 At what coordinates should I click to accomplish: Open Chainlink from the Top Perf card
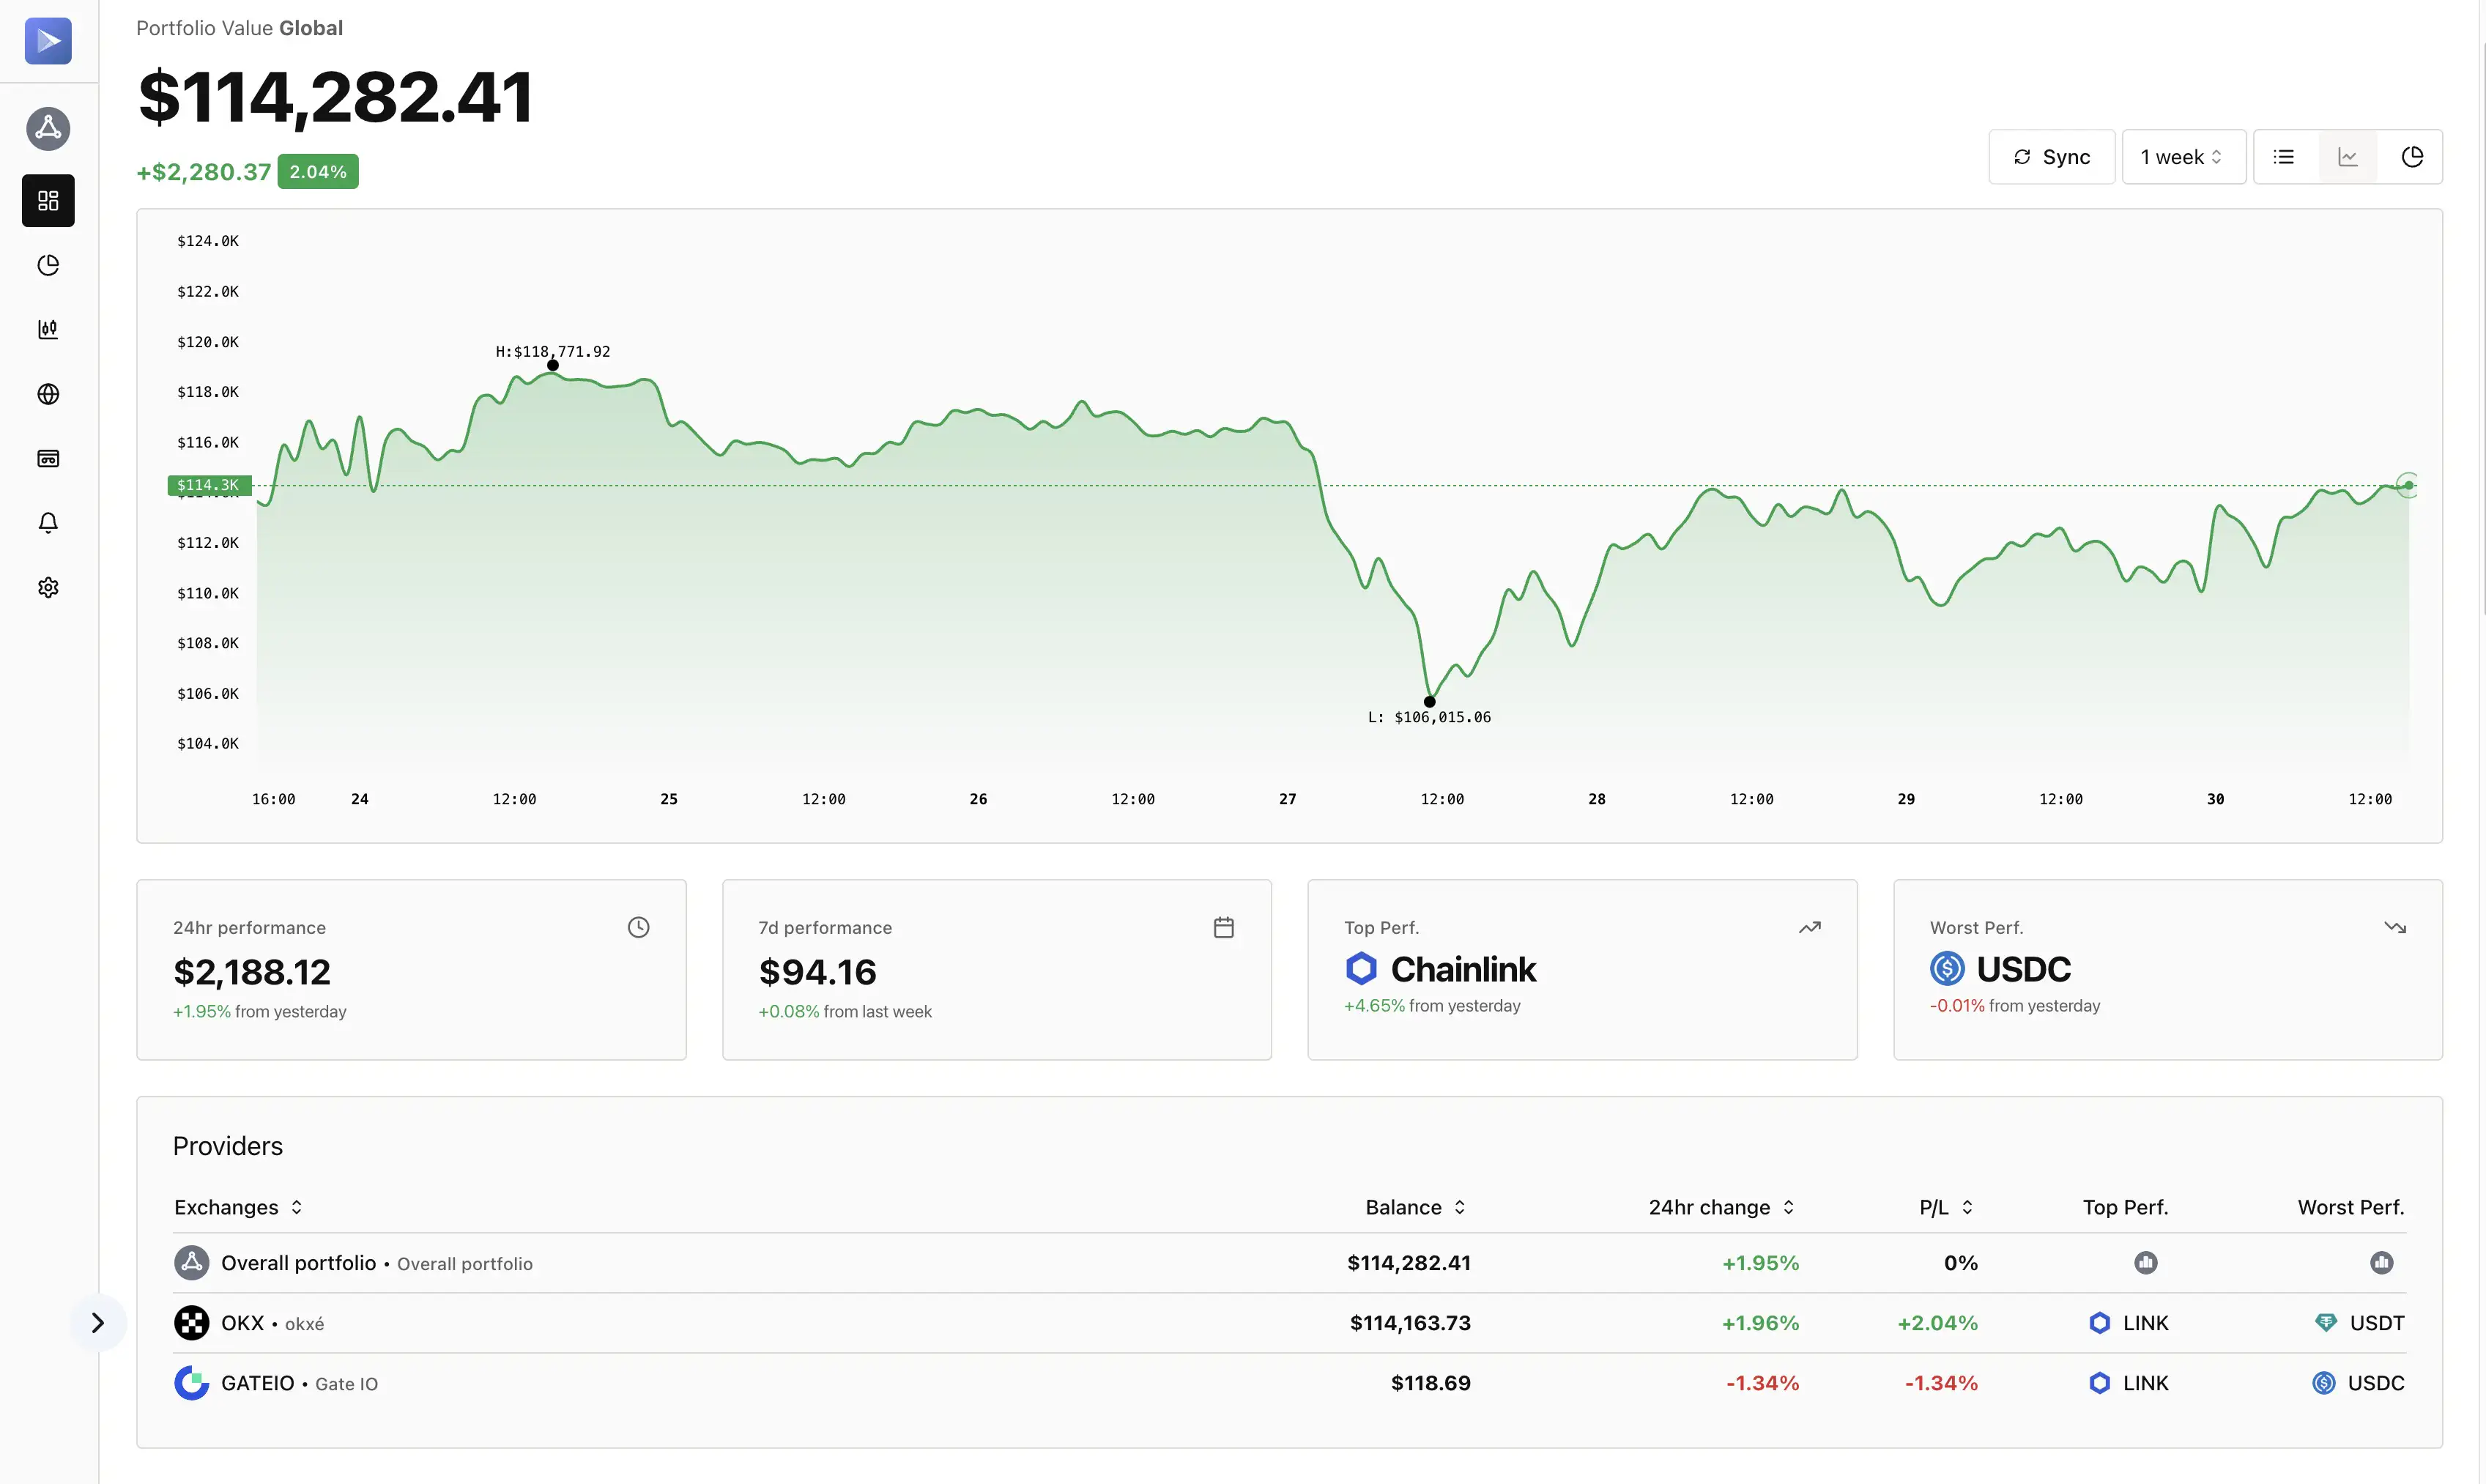click(x=1464, y=968)
